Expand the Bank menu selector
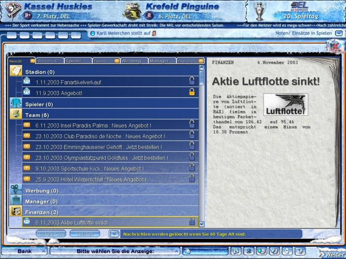 pos(44,251)
